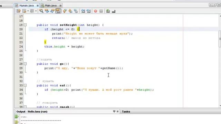
Task: Start macro recording with red circle icon
Action: pyautogui.click(x=96, y=11)
